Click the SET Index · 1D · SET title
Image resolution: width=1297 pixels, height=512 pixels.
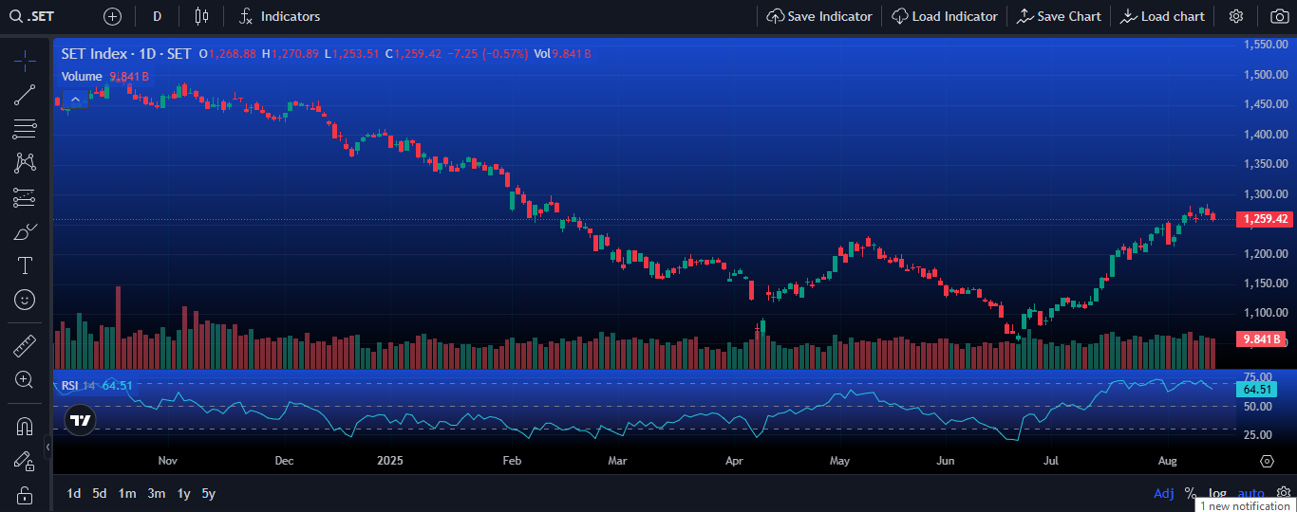click(x=126, y=54)
